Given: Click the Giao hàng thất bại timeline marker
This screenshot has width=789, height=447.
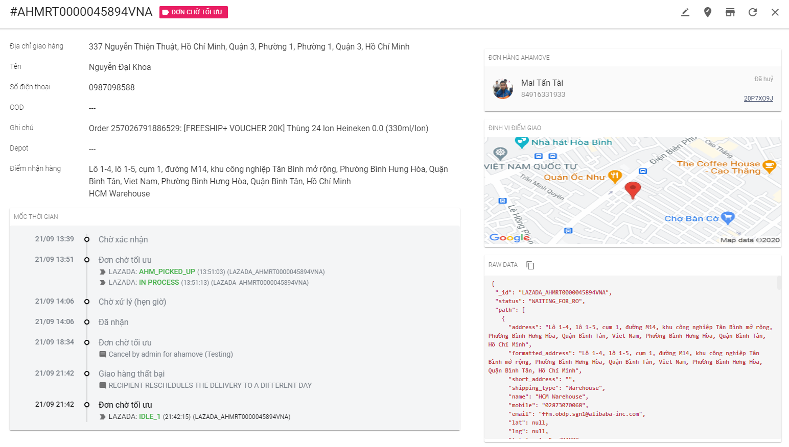Looking at the screenshot, I should coord(87,374).
